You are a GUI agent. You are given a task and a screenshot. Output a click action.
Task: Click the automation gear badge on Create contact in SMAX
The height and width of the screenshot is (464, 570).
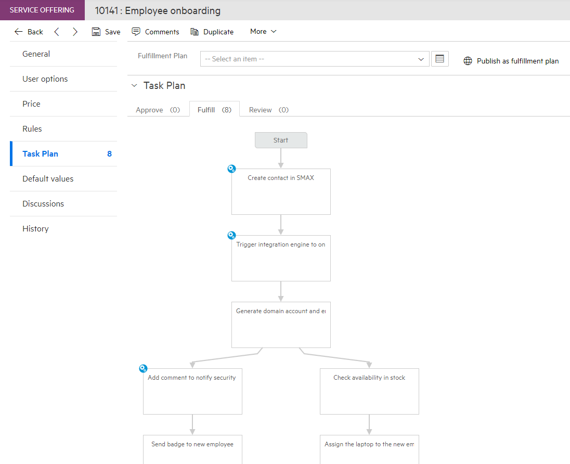coord(231,169)
